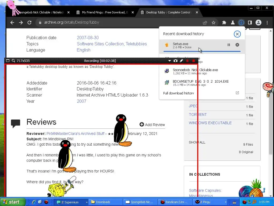Open the Reviews speech bubble icon
Screen dimensions: 274x206
click(x=15, y=123)
